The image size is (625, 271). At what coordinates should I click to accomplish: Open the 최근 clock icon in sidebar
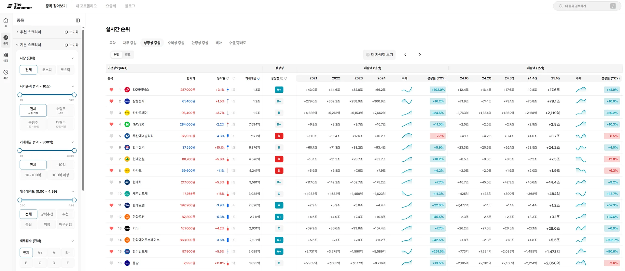6,73
